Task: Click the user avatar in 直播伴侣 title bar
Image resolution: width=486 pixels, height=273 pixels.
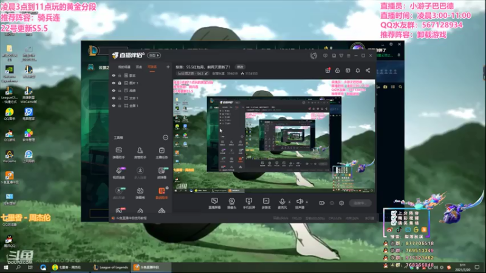Action: click(313, 56)
